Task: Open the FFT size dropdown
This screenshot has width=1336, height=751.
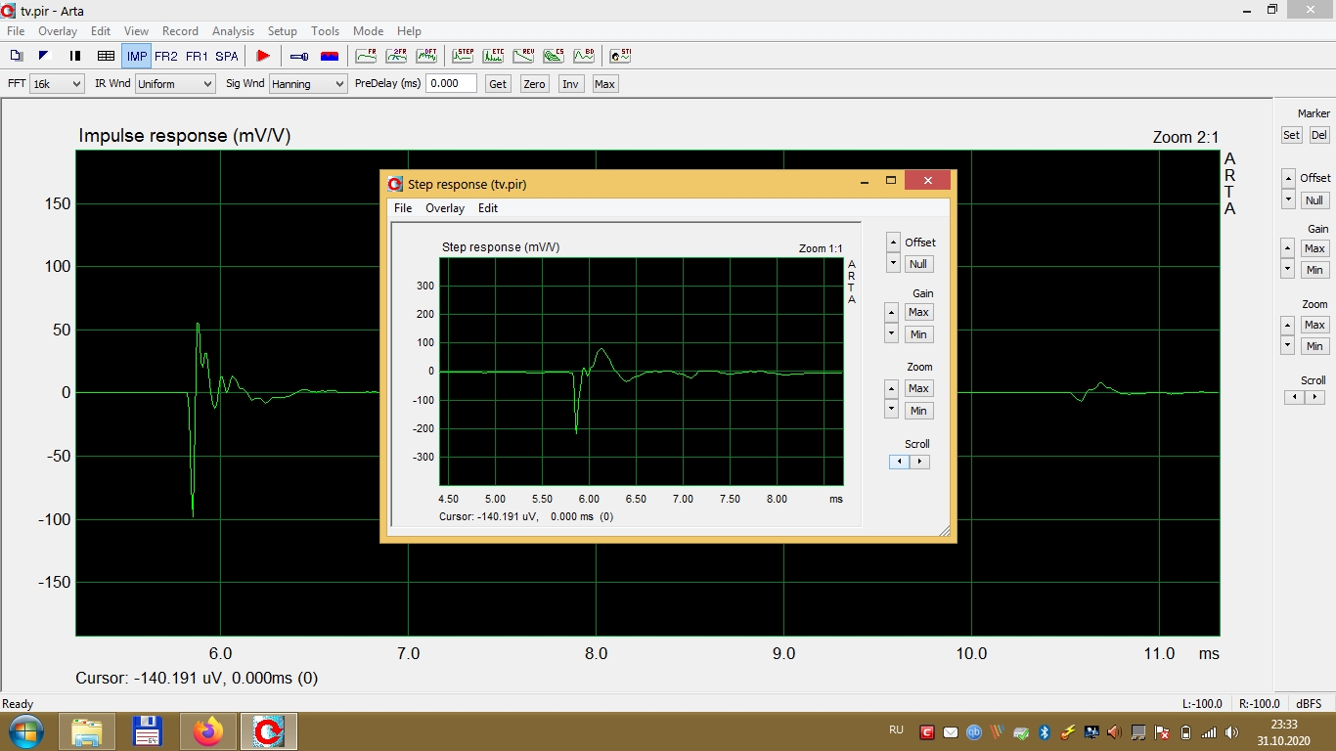Action: click(57, 84)
